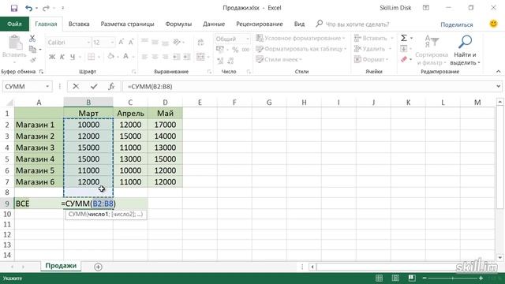Click in the Что вы хотите сделать search
505x284 pixels.
357,24
